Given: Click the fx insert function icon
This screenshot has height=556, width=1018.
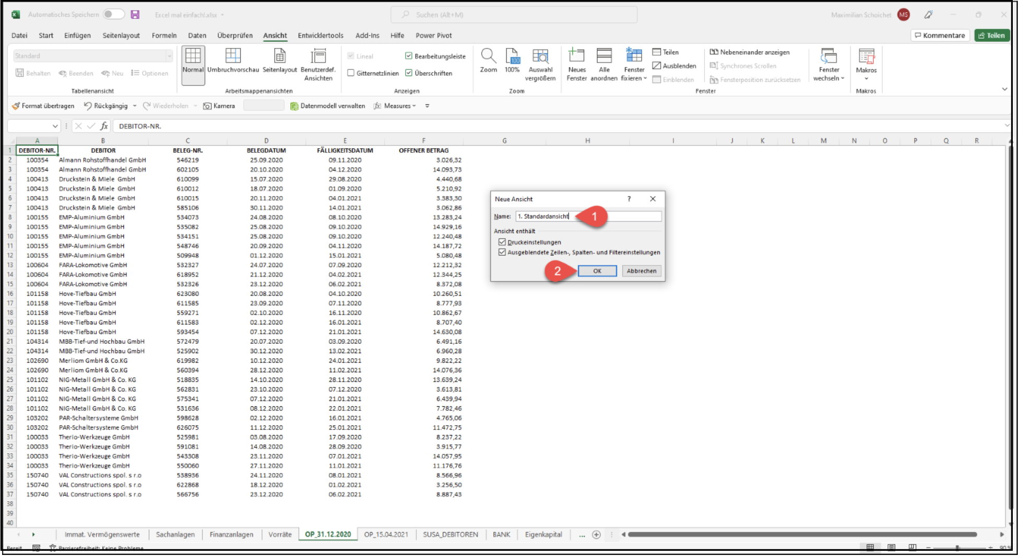Looking at the screenshot, I should click(x=104, y=126).
